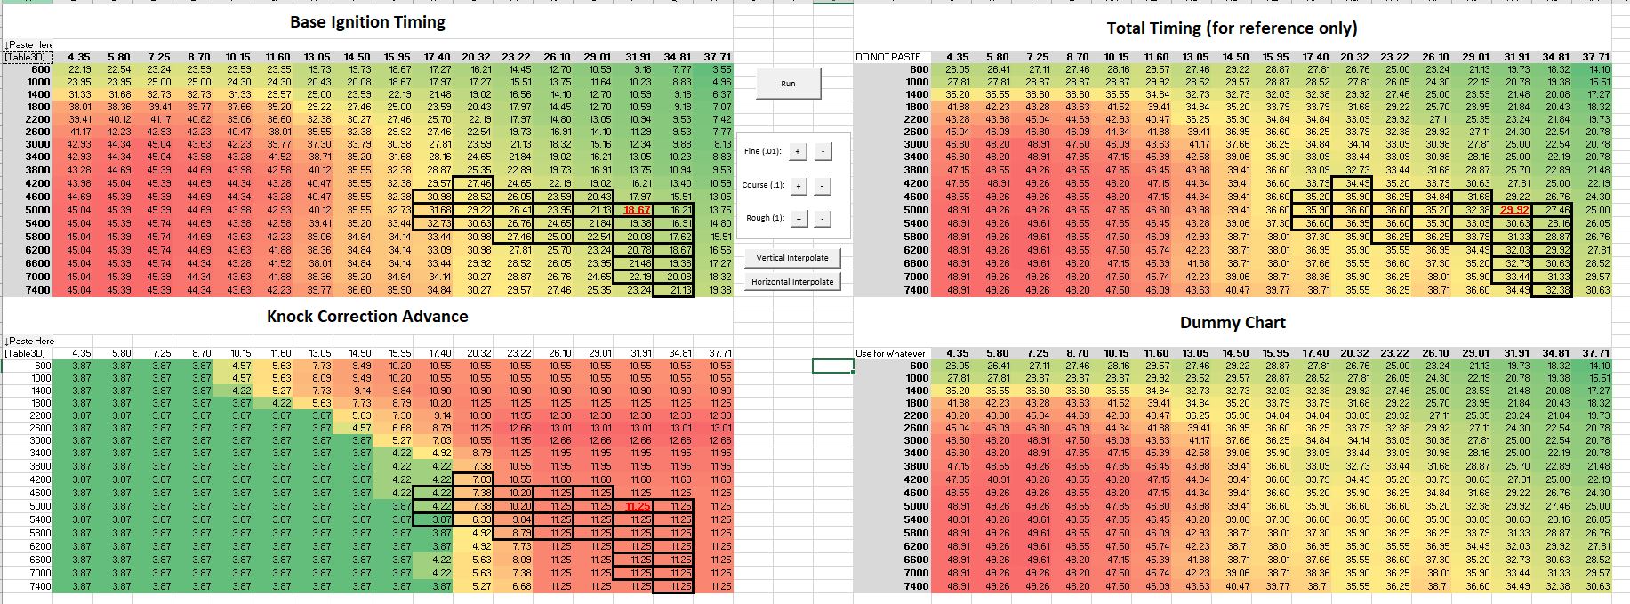Increase by Fine (.01) using plus button
Image resolution: width=1630 pixels, height=604 pixels.
click(x=798, y=152)
